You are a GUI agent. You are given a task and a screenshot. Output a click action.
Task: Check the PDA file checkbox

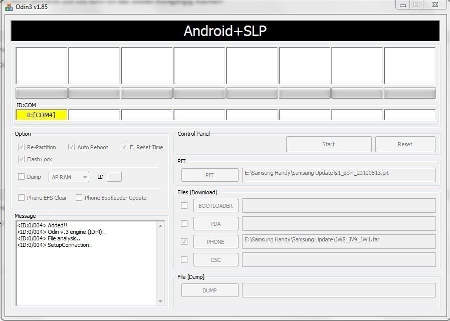click(184, 223)
